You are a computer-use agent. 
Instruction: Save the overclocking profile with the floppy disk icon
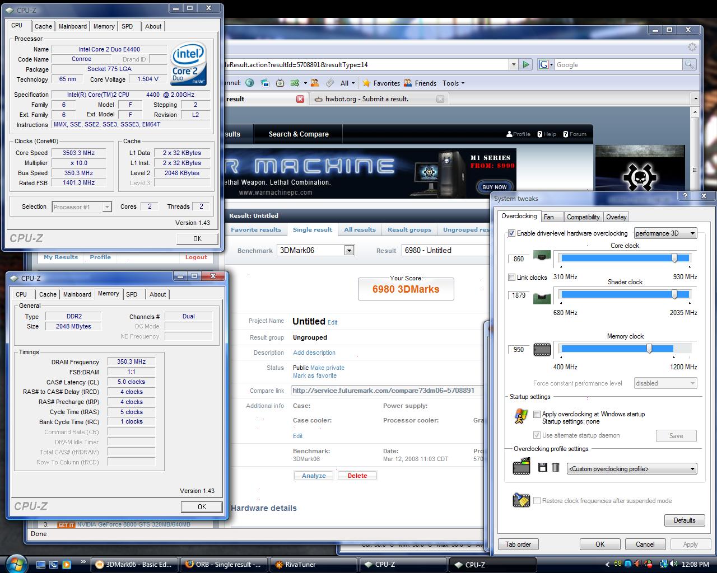click(542, 467)
